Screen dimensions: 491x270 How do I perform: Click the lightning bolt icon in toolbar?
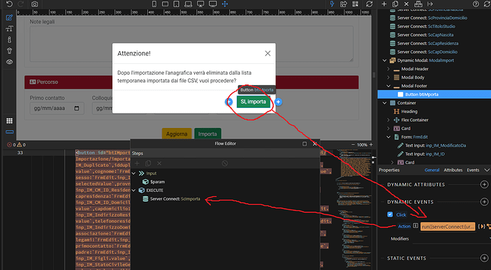332,4
